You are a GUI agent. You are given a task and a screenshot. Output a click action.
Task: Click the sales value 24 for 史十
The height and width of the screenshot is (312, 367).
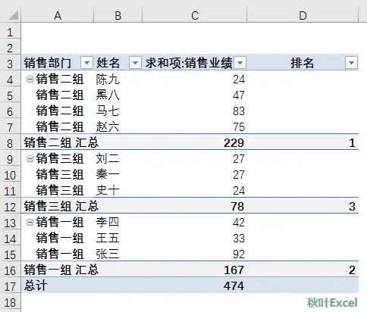(239, 191)
